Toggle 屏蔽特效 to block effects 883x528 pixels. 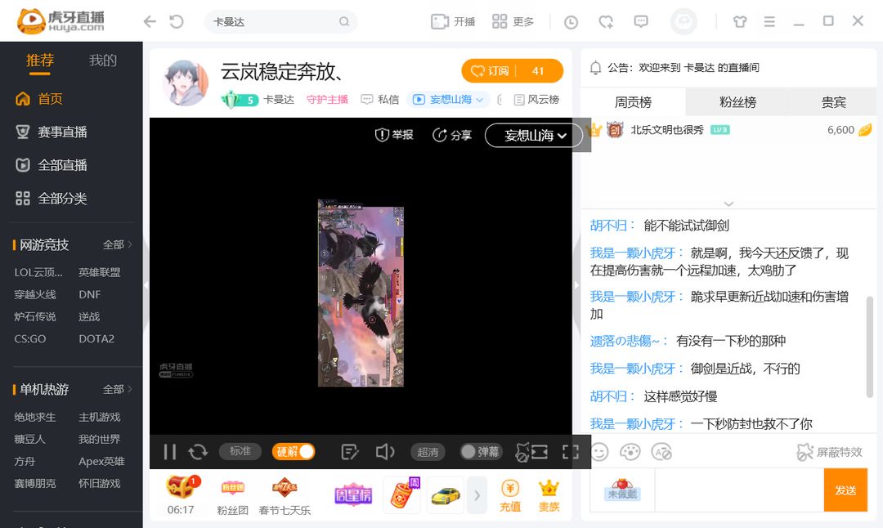coord(830,452)
